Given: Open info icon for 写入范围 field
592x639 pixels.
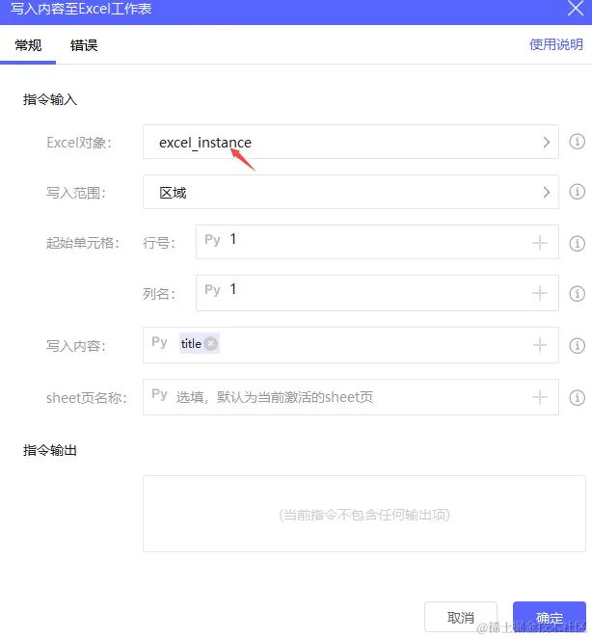Looking at the screenshot, I should tap(577, 192).
